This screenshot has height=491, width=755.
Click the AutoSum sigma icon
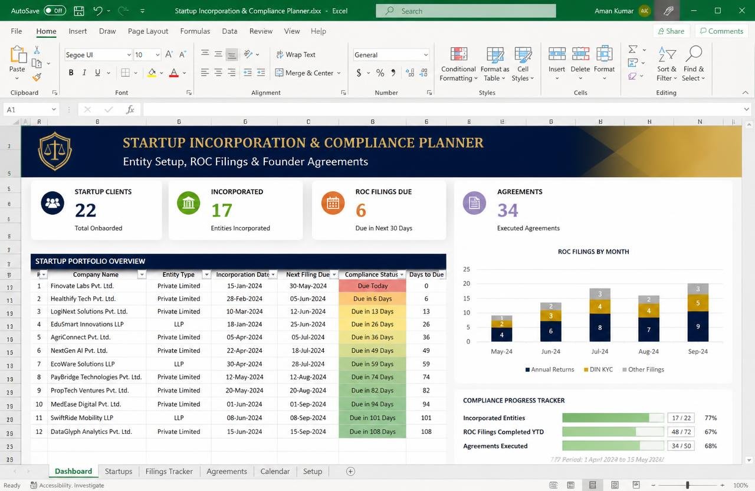(633, 50)
